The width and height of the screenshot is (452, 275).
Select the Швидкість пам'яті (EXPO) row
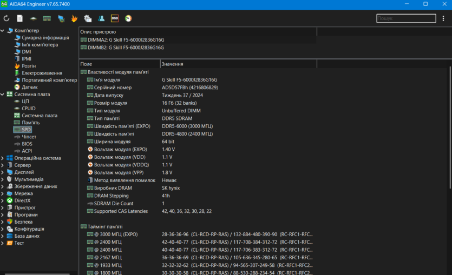pos(198,126)
